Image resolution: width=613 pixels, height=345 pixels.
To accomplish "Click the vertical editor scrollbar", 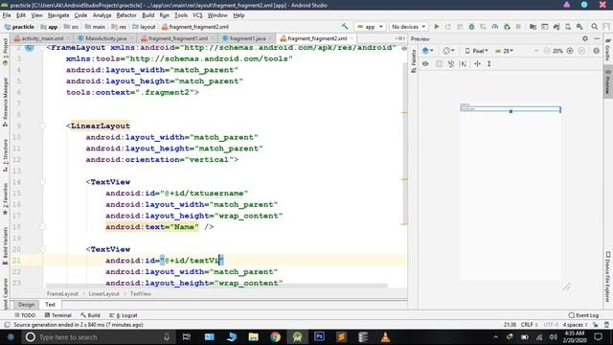I will point(405,143).
